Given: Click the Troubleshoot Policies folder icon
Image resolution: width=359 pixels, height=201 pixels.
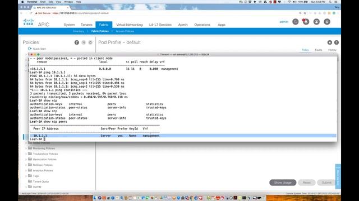Looking at the screenshot, I should coord(30,154).
